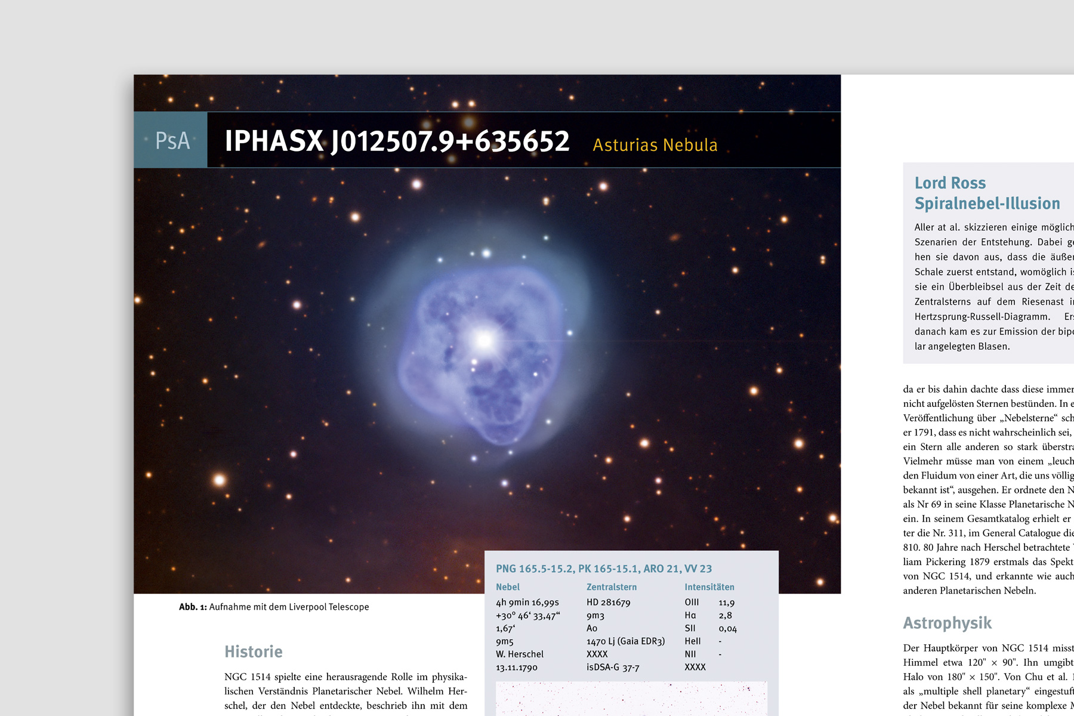Click the Nebel column header
This screenshot has width=1074, height=716.
point(508,587)
